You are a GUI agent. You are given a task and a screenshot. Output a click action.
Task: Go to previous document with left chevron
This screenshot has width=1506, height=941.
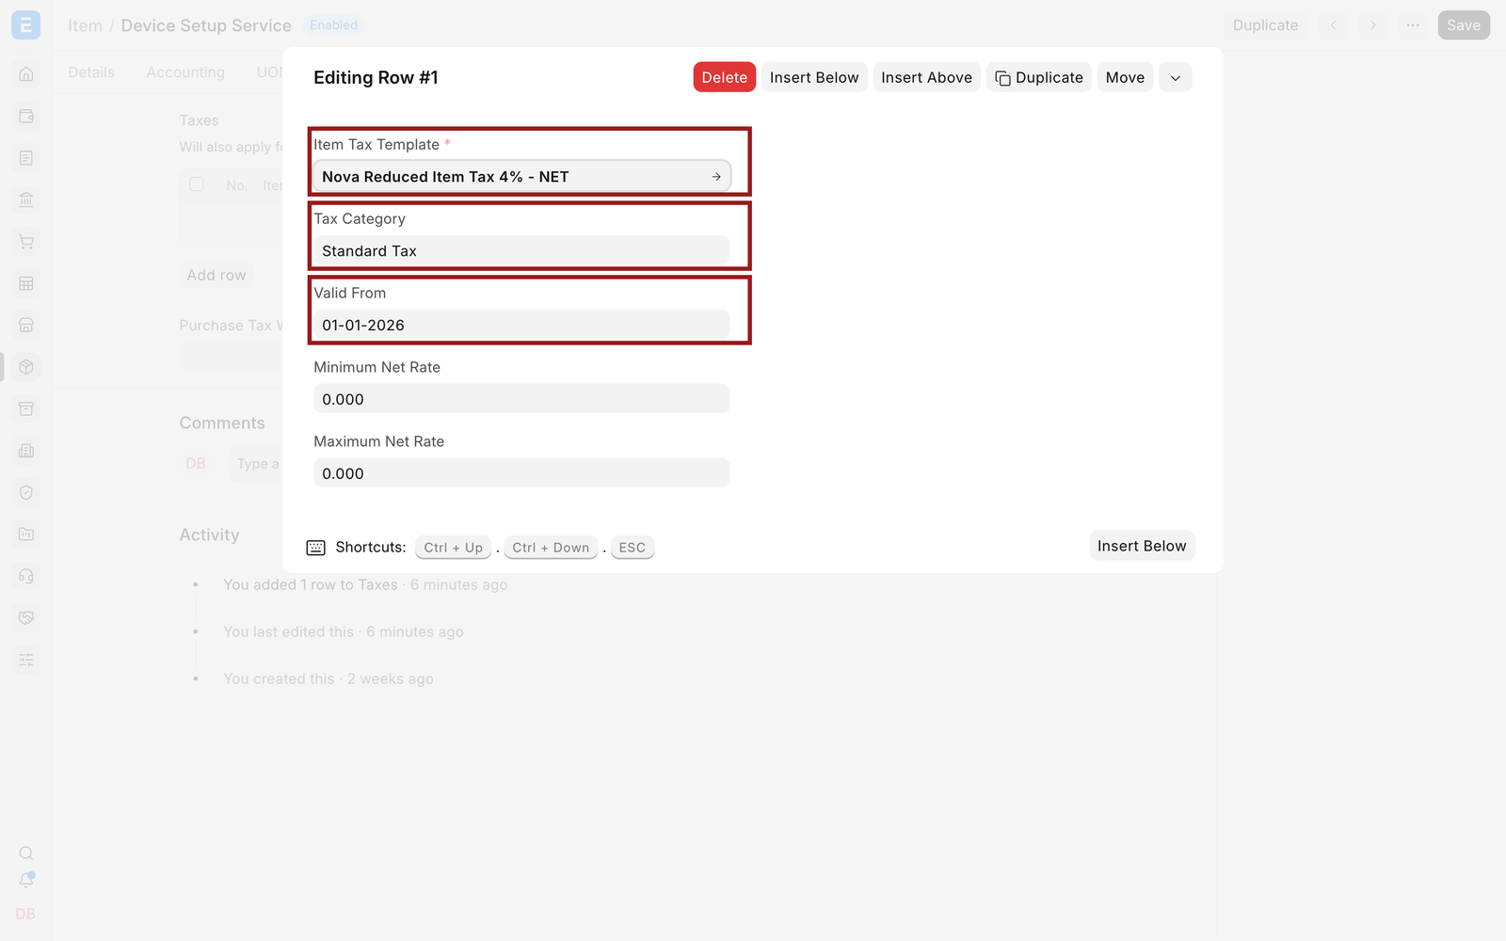[x=1334, y=25]
